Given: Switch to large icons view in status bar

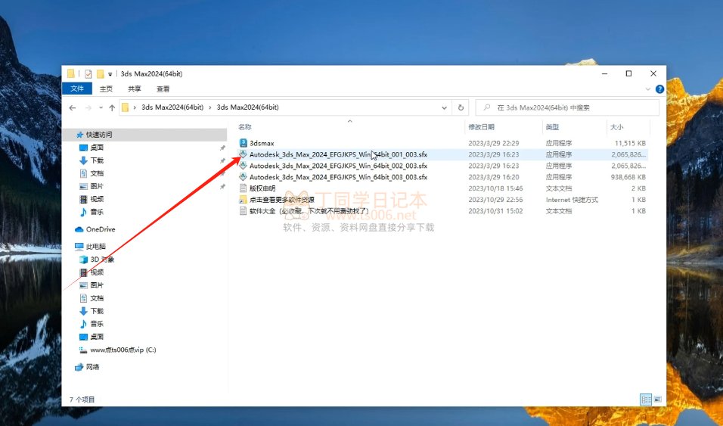Looking at the screenshot, I should point(659,399).
